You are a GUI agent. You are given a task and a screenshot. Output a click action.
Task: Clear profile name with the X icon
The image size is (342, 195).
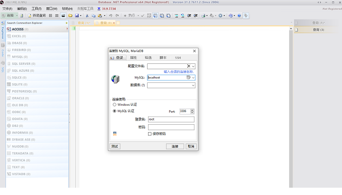pyautogui.click(x=189, y=66)
